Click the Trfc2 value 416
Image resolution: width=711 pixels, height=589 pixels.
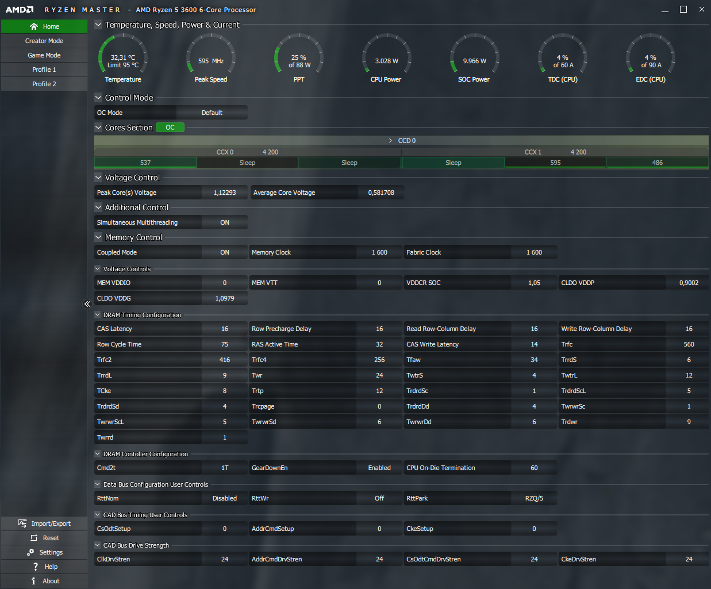pyautogui.click(x=225, y=360)
